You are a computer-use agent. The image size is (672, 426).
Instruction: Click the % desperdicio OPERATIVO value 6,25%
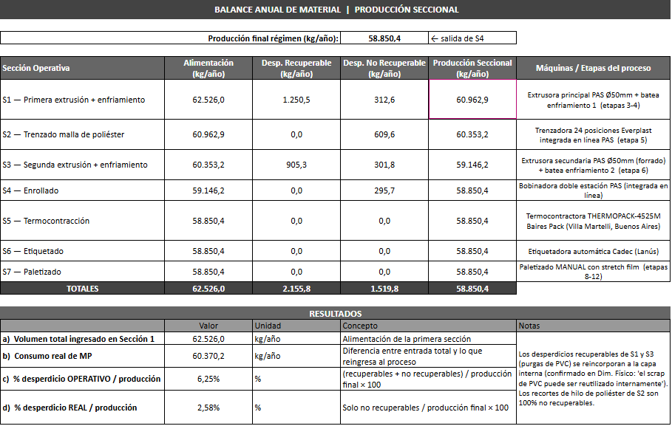[x=208, y=379]
